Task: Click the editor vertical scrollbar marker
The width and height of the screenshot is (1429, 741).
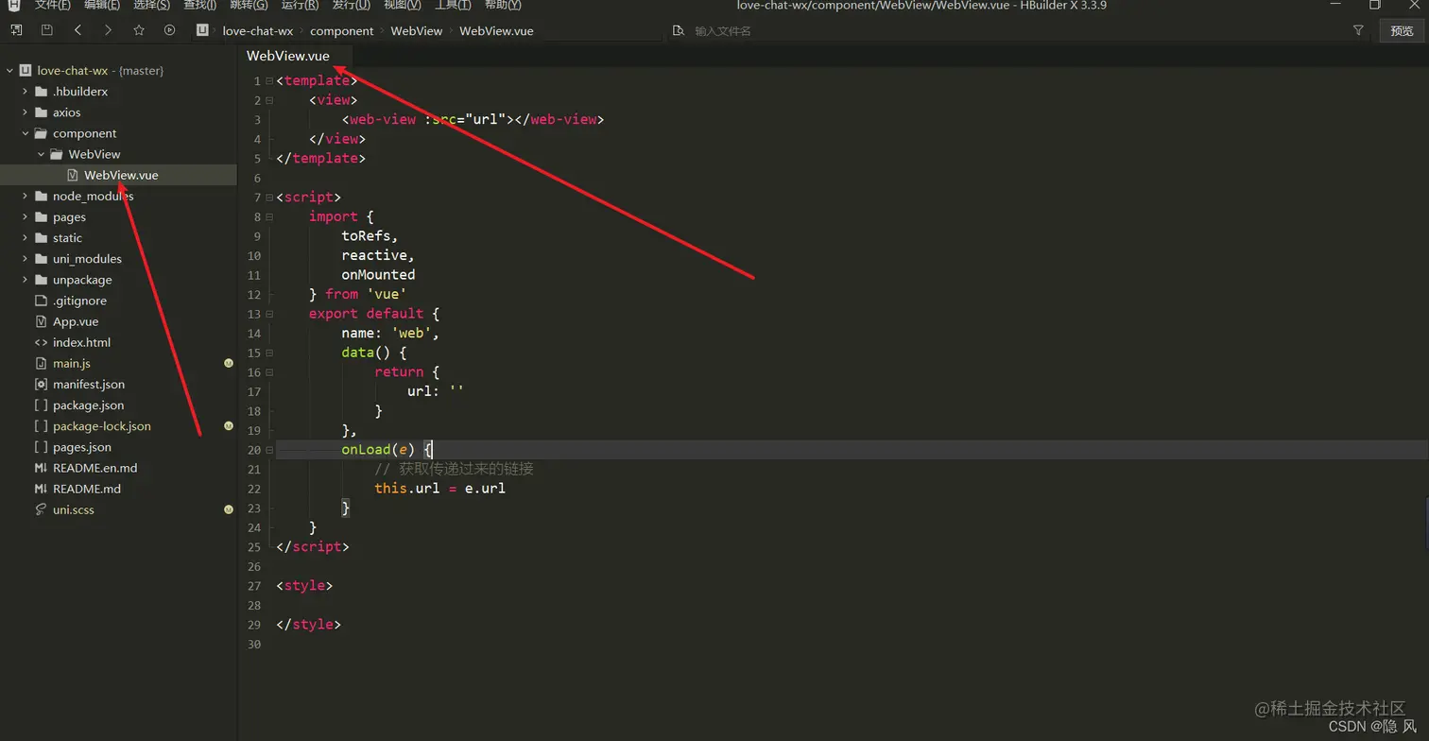Action: [x=1426, y=525]
